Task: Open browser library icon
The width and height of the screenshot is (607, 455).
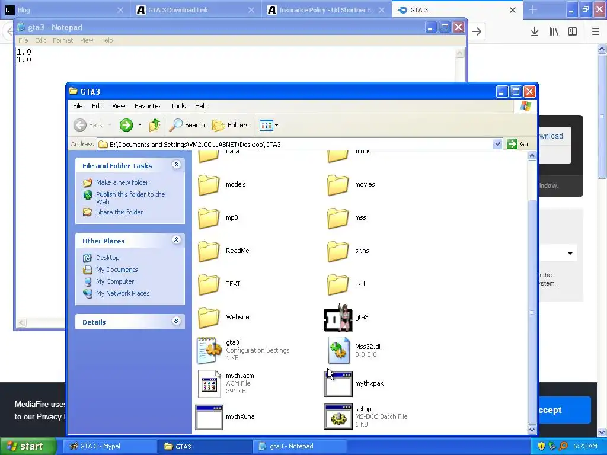Action: tap(554, 32)
